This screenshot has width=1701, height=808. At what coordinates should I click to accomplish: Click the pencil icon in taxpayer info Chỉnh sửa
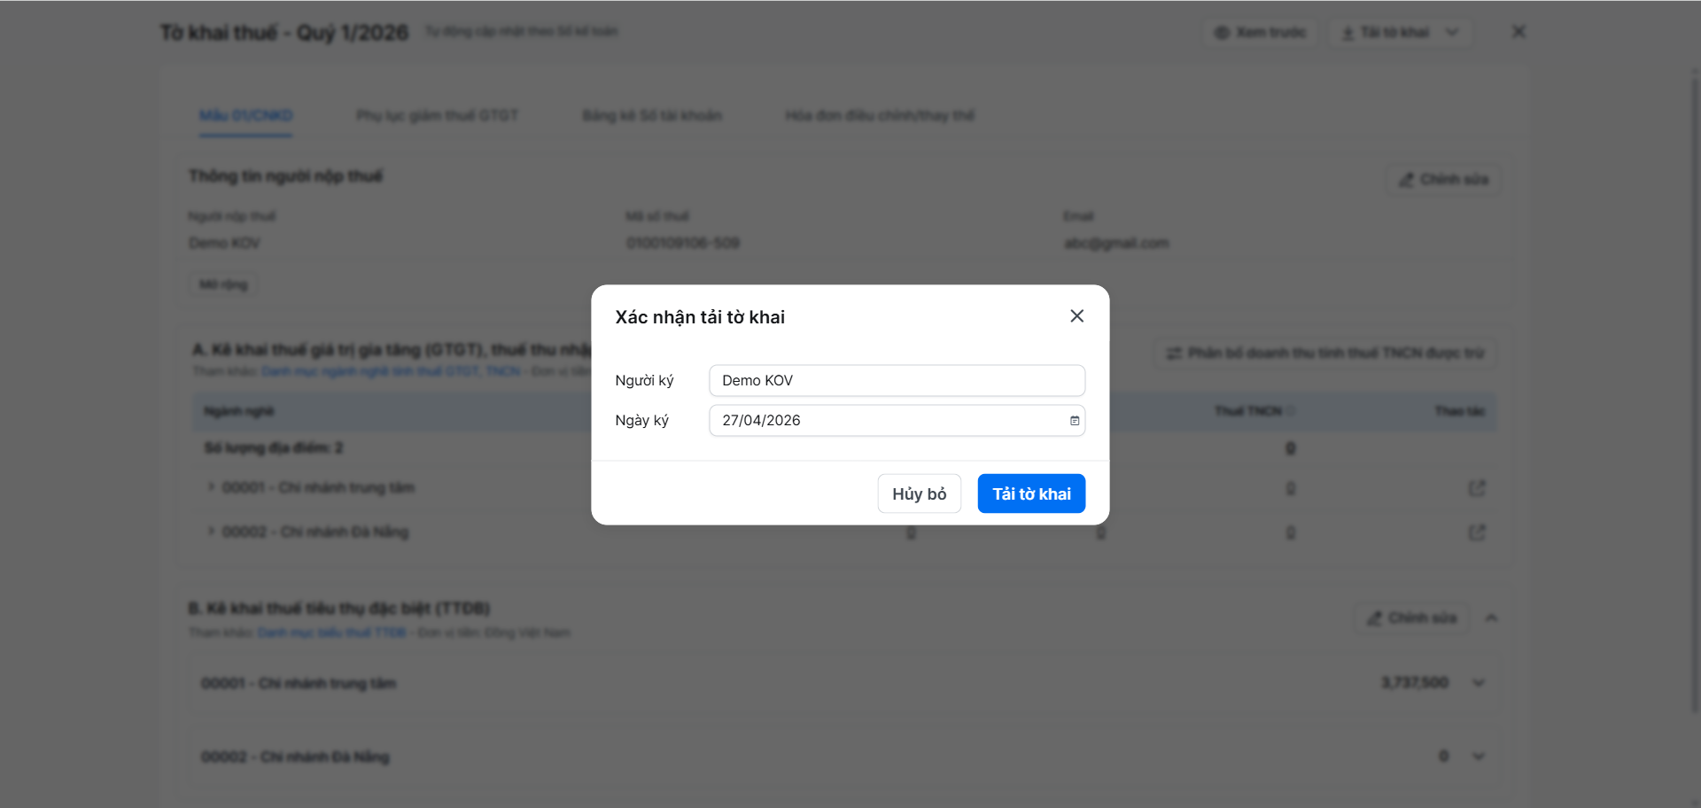point(1406,180)
